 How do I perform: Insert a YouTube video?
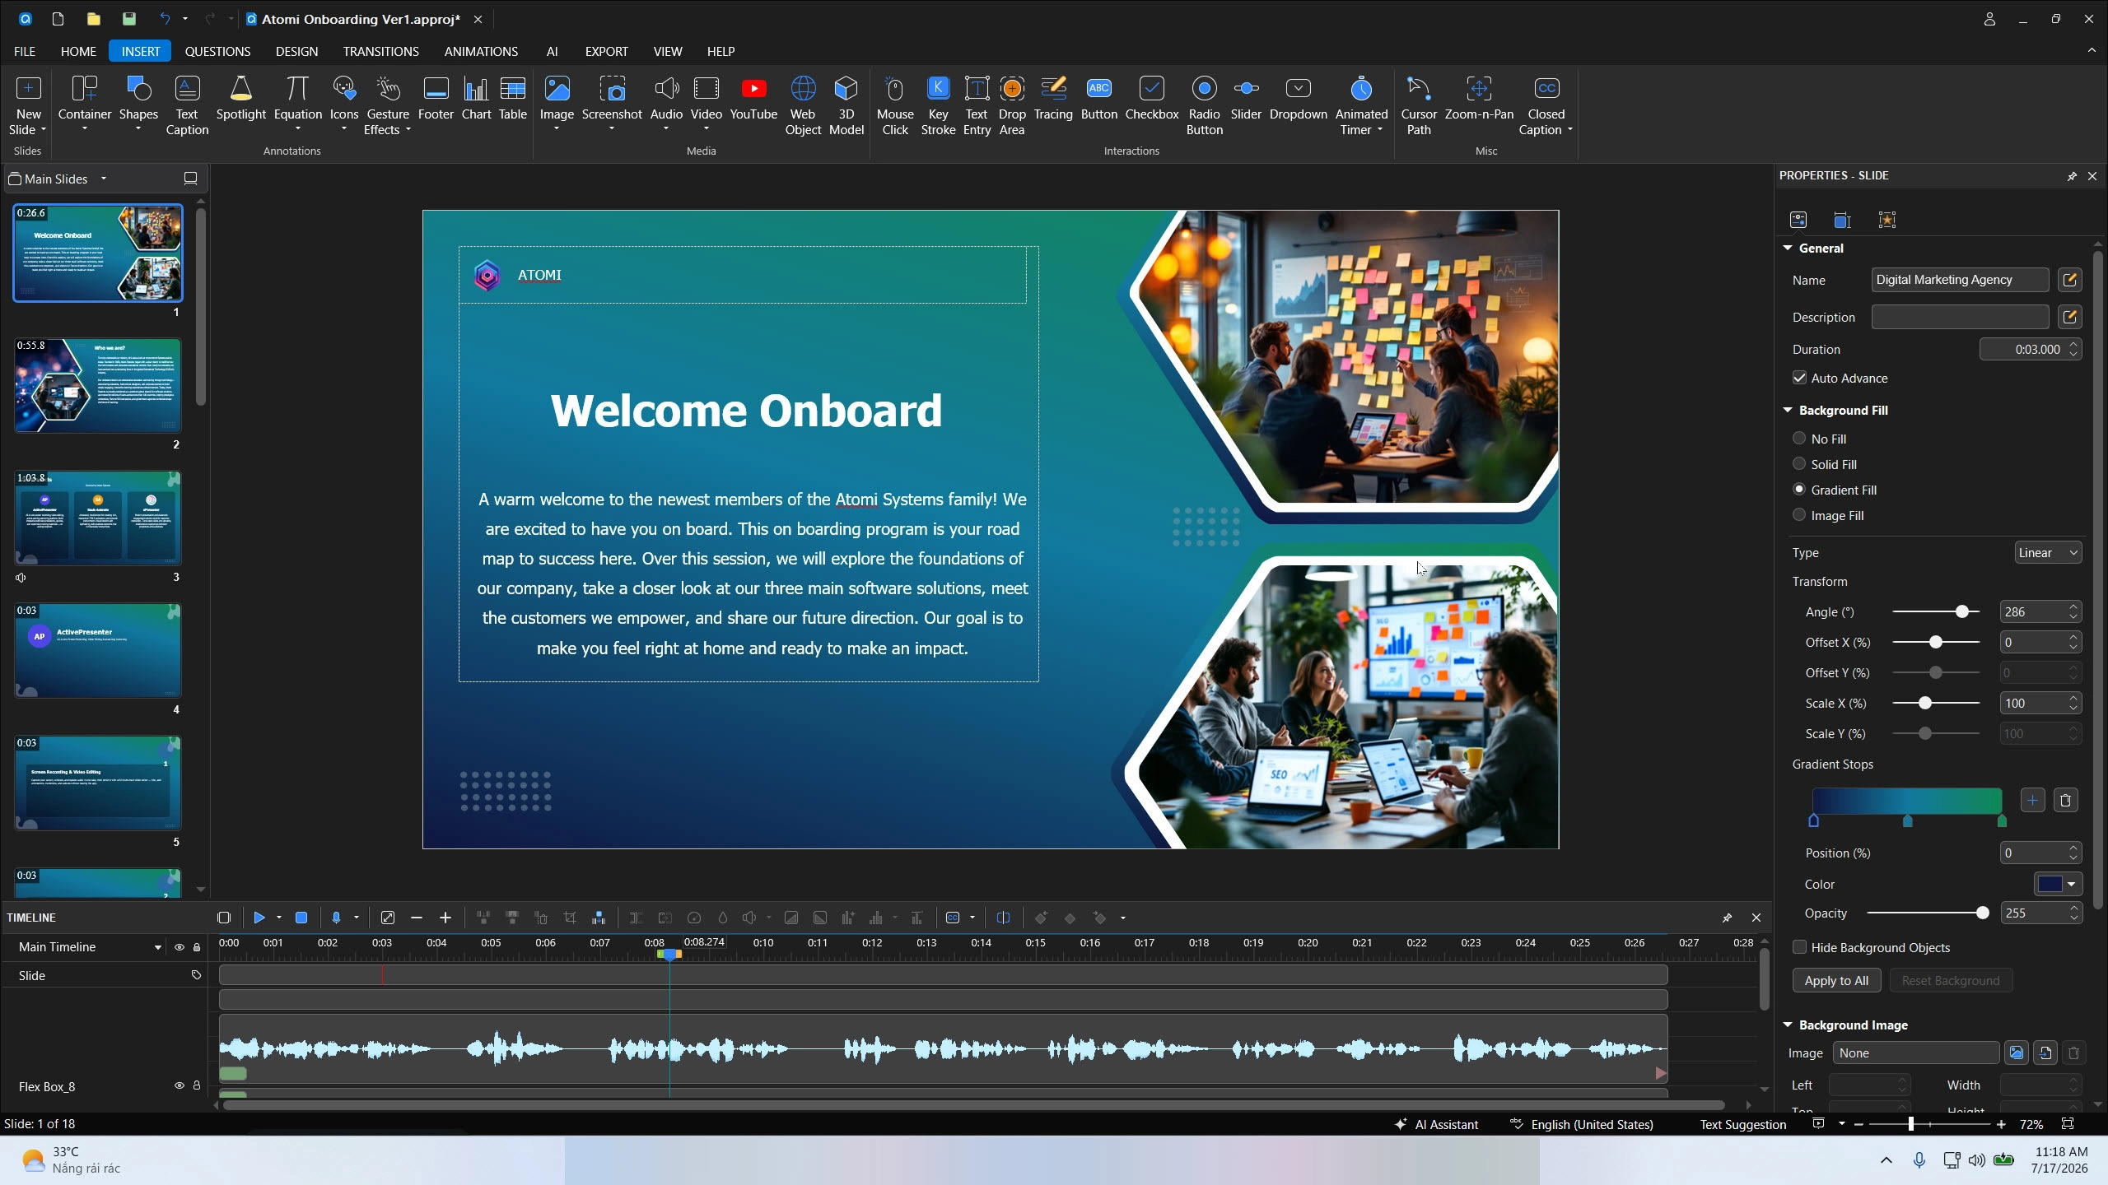(x=753, y=100)
